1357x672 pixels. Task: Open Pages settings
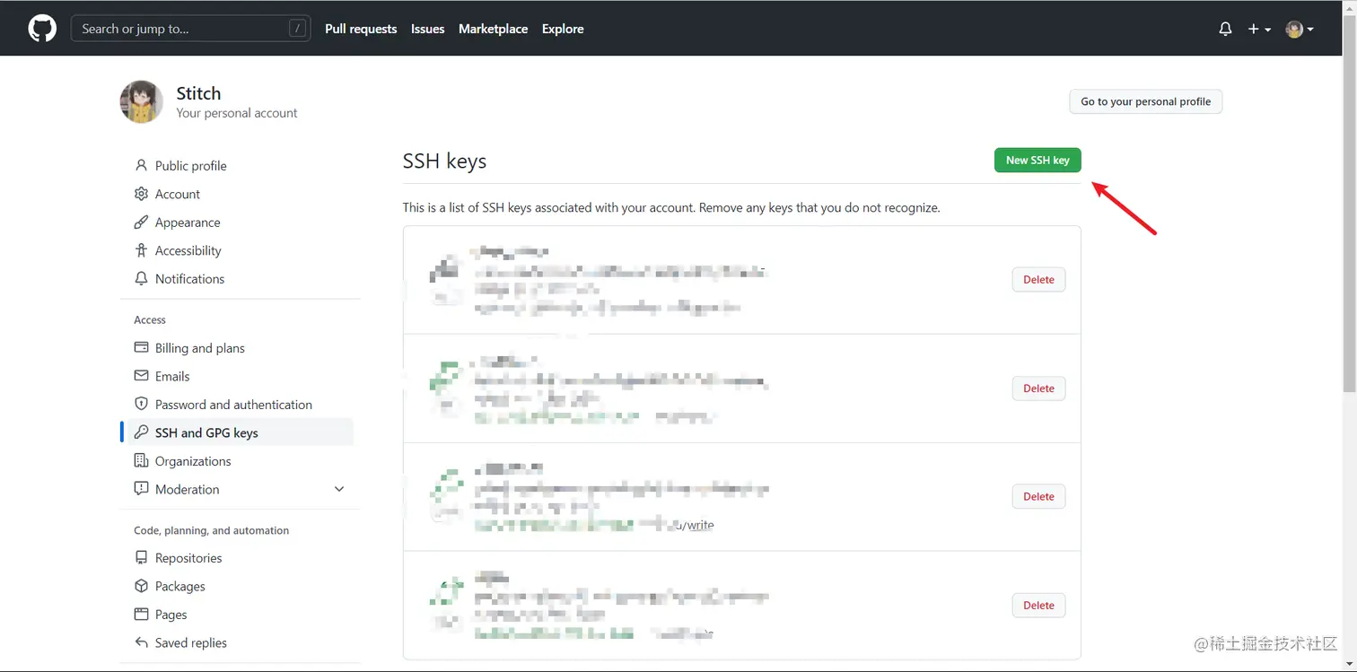[171, 615]
